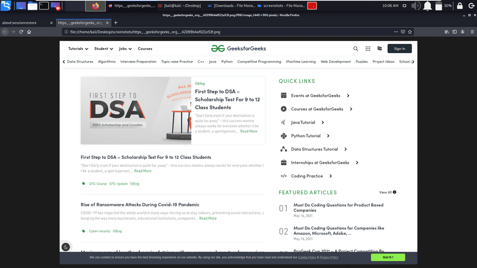
Task: Open the Cookie Policy link
Action: click(307, 258)
